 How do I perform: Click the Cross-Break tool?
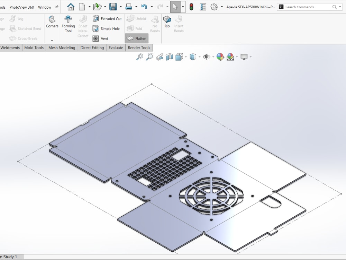tap(23, 38)
